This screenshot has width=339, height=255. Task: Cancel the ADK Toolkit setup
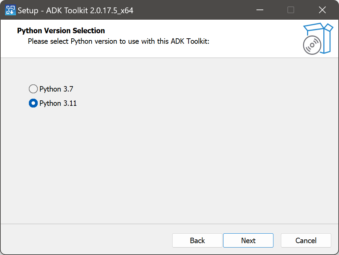306,240
